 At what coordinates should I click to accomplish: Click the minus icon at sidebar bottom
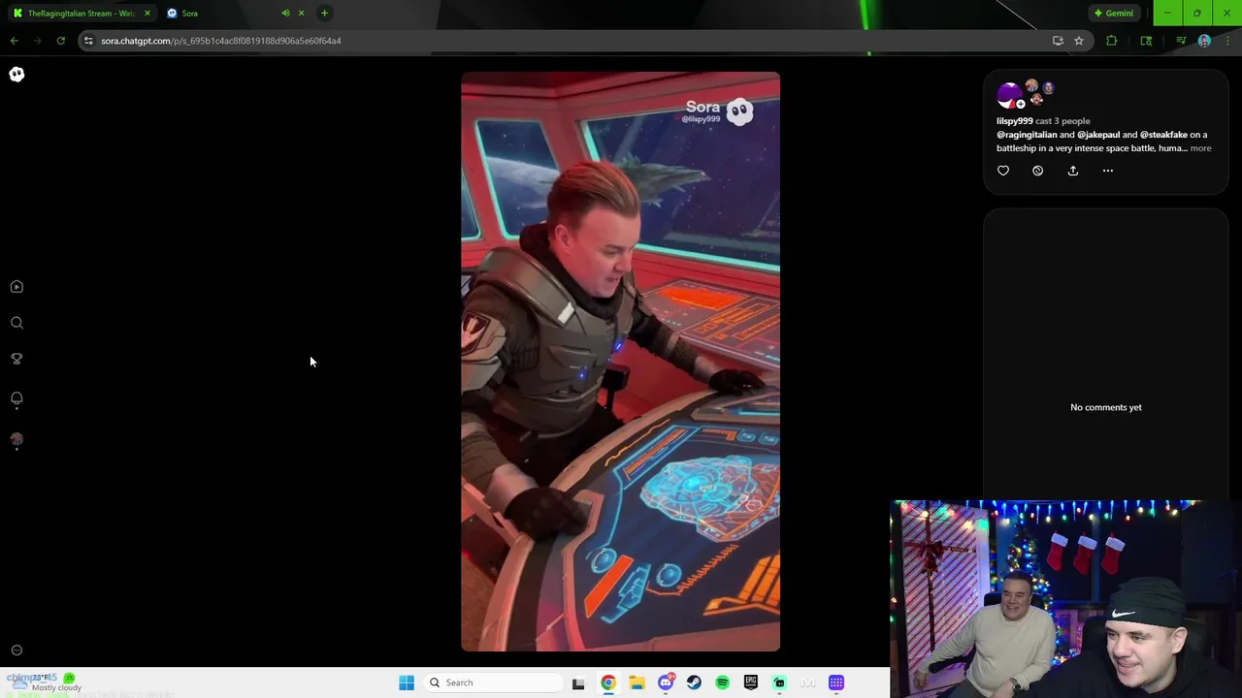16,650
